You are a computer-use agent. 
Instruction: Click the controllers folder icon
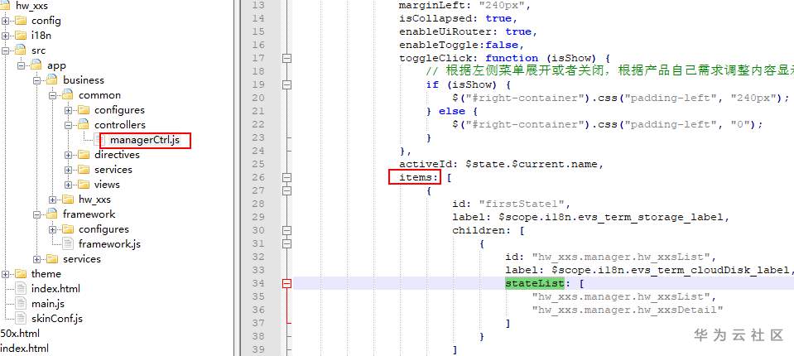pos(84,124)
